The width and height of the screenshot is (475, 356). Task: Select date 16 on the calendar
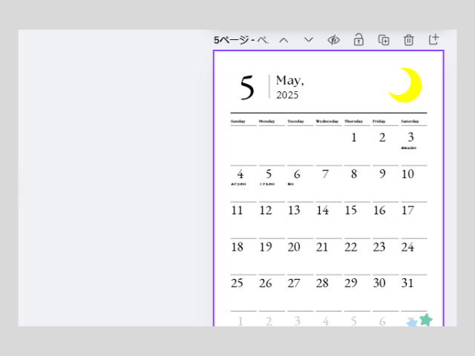pos(379,211)
